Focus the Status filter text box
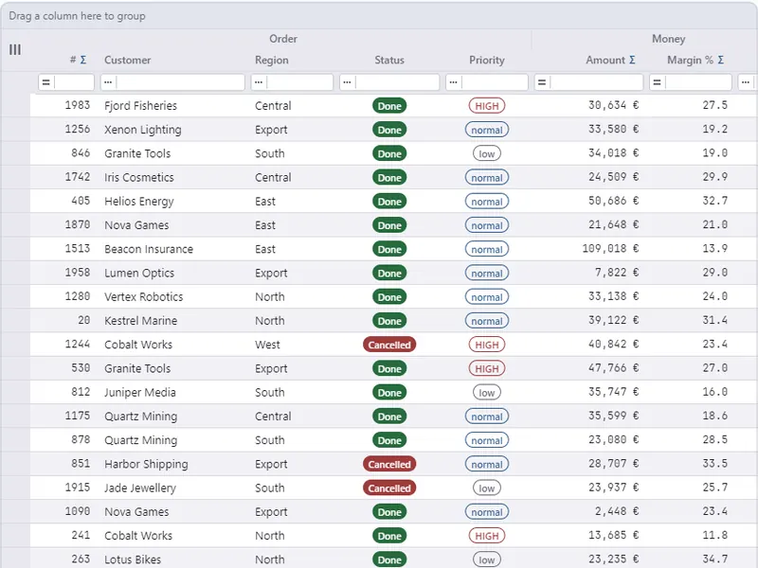The height and width of the screenshot is (568, 758). pos(397,82)
